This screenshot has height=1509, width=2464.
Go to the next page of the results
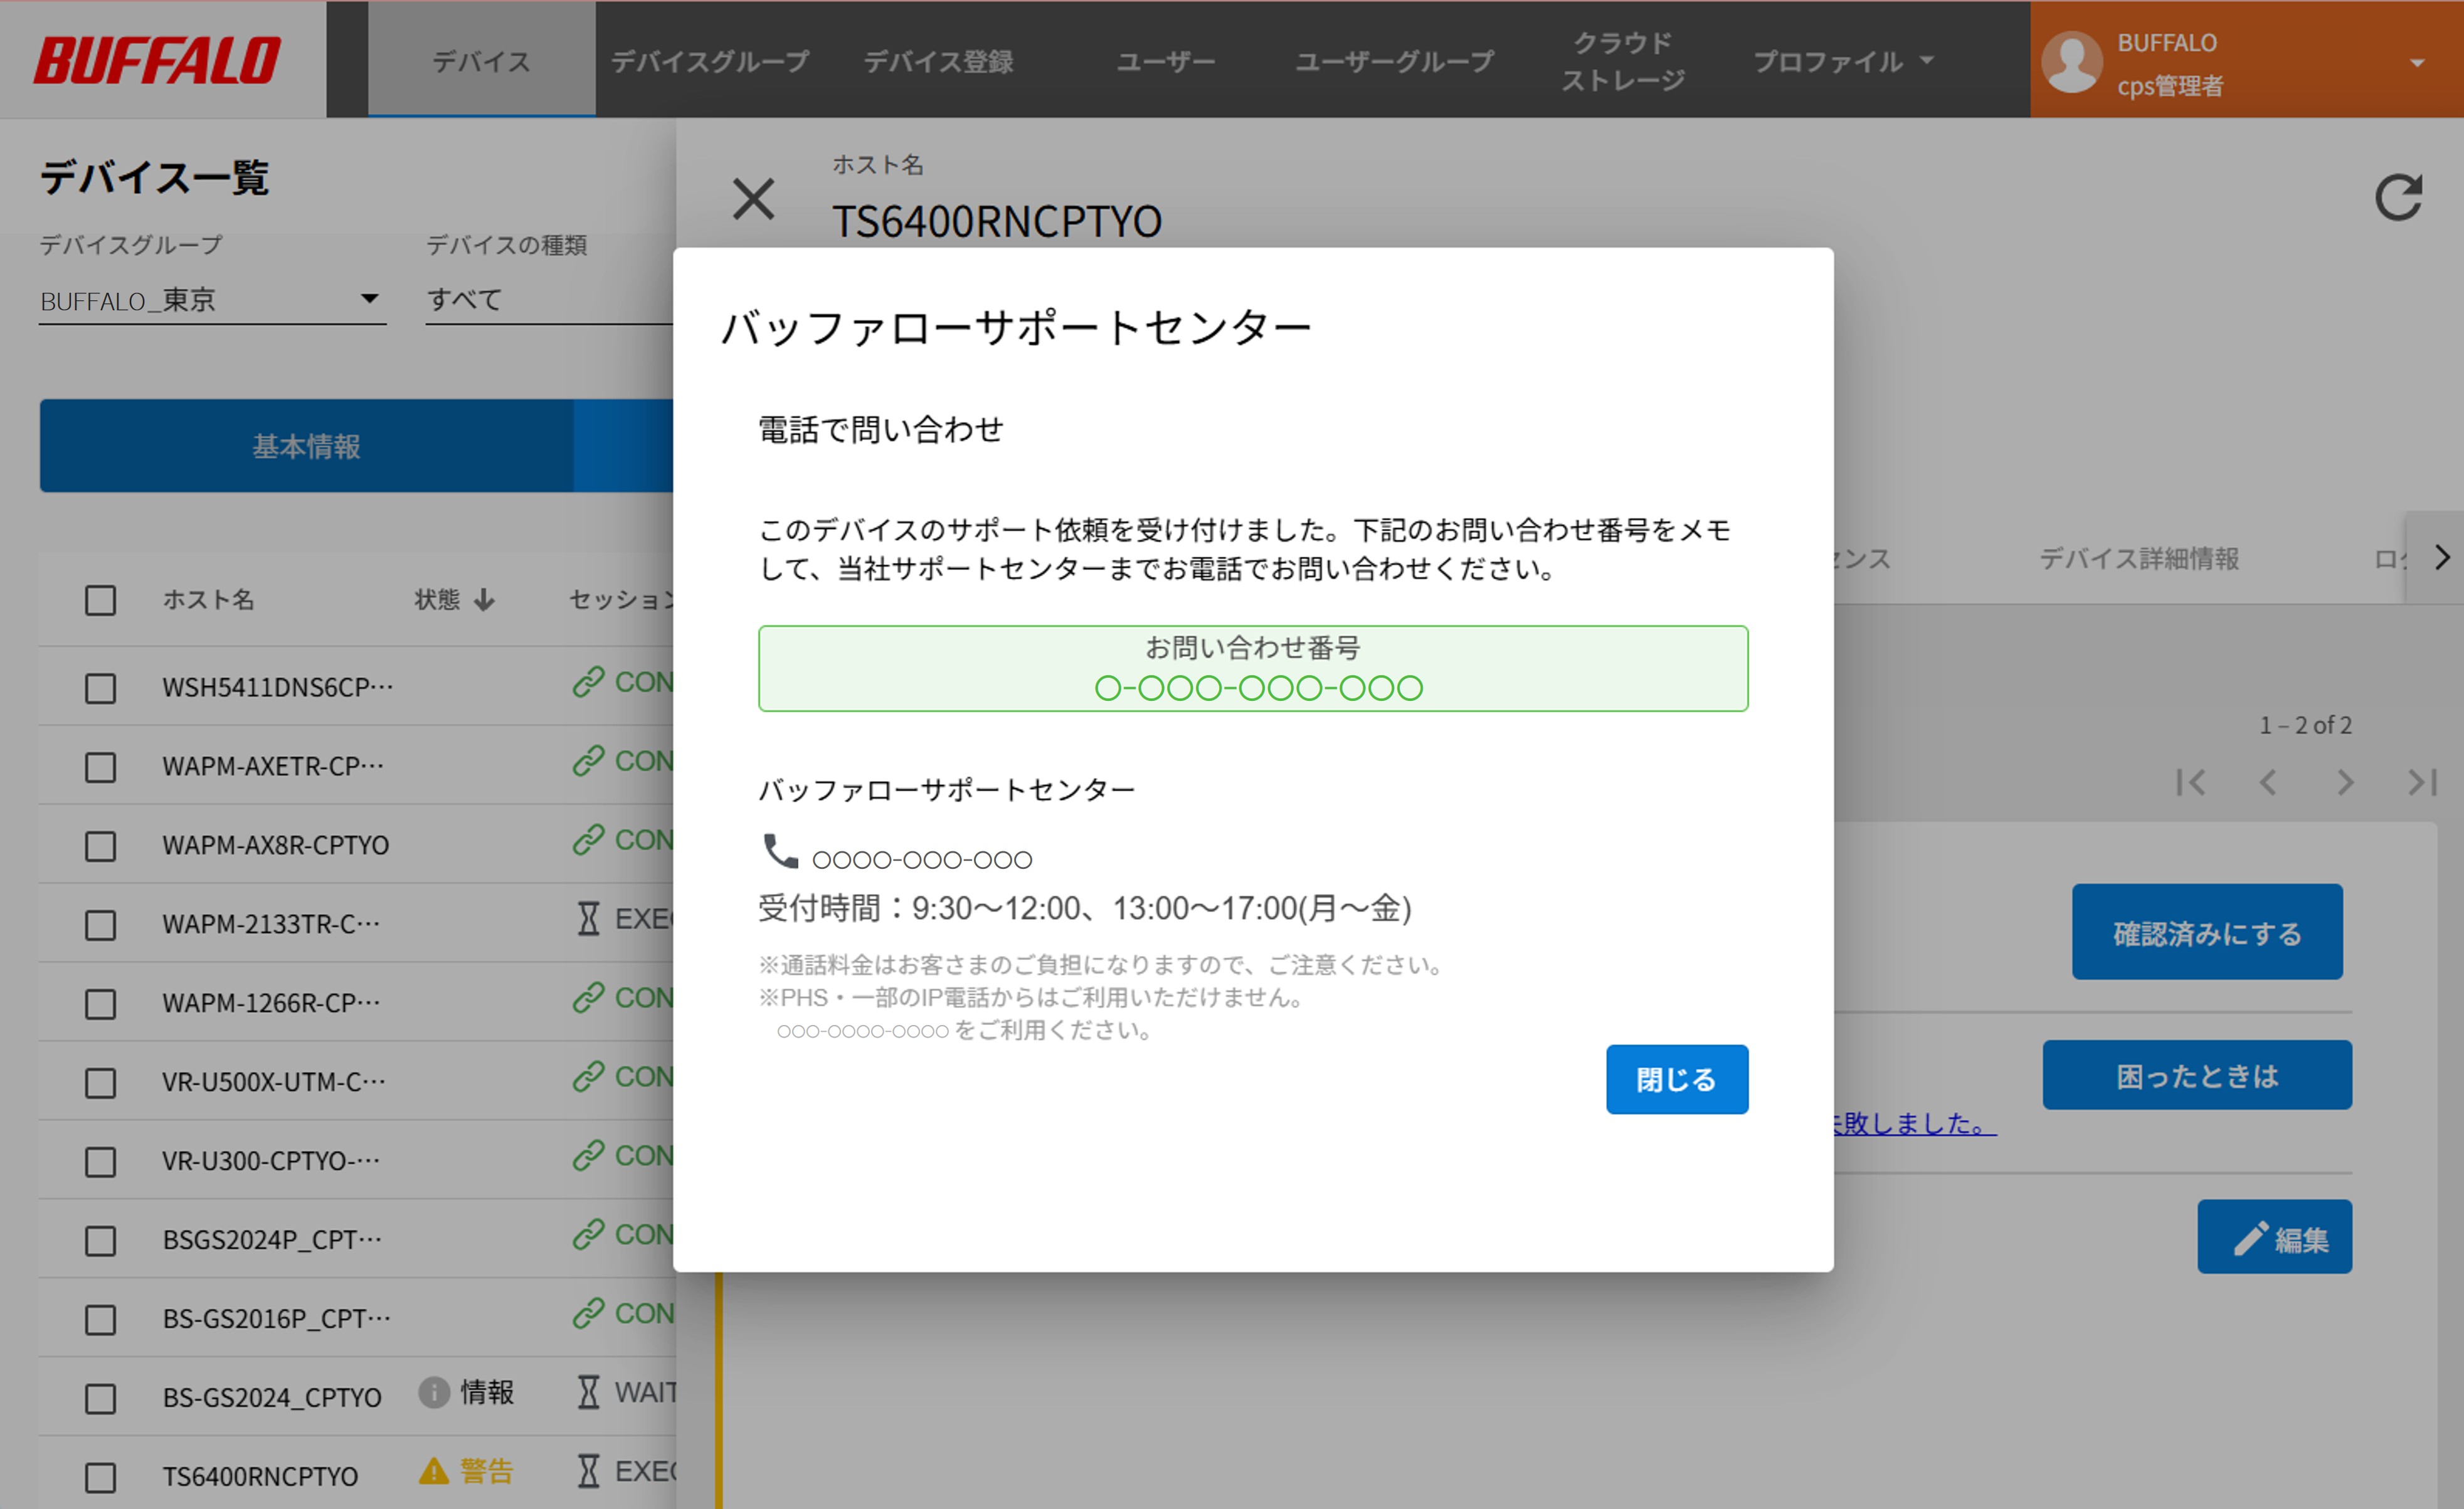[2345, 782]
